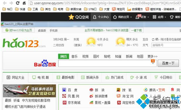Screen dimensions: 181x110
Task: Click the hao123.com logo
Action: tap(24, 43)
